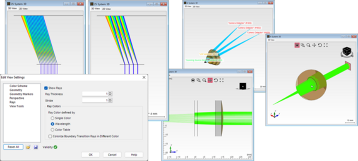Select Geometry Markers in the settings list
358x161 pixels.
click(x=21, y=94)
